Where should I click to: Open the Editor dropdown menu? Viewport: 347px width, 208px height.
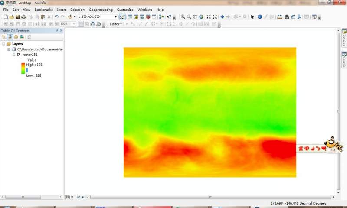[x=116, y=24]
